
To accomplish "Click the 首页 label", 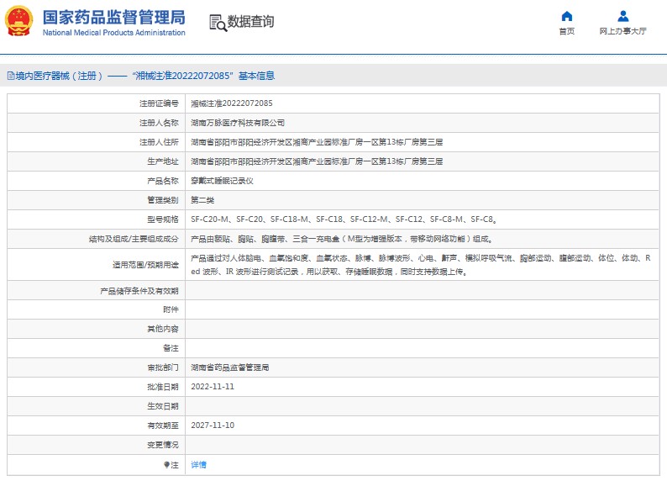I will (566, 31).
